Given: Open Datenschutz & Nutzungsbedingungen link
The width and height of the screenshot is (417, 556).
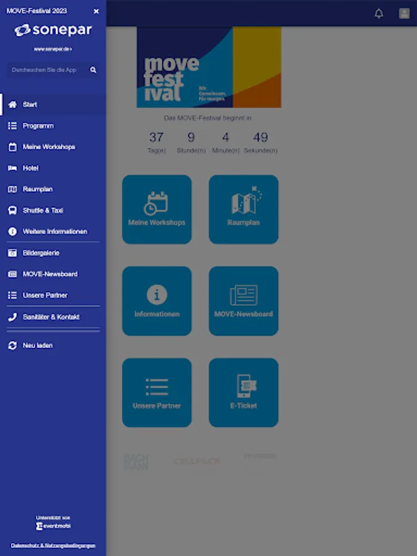Looking at the screenshot, I should 53,545.
